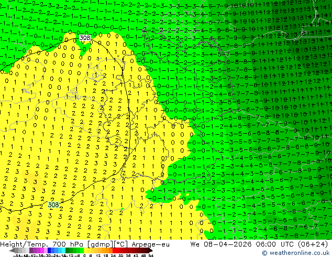Click the yellow 0 swatch in the legend
Screen dimensions: 332x257
click(86, 250)
